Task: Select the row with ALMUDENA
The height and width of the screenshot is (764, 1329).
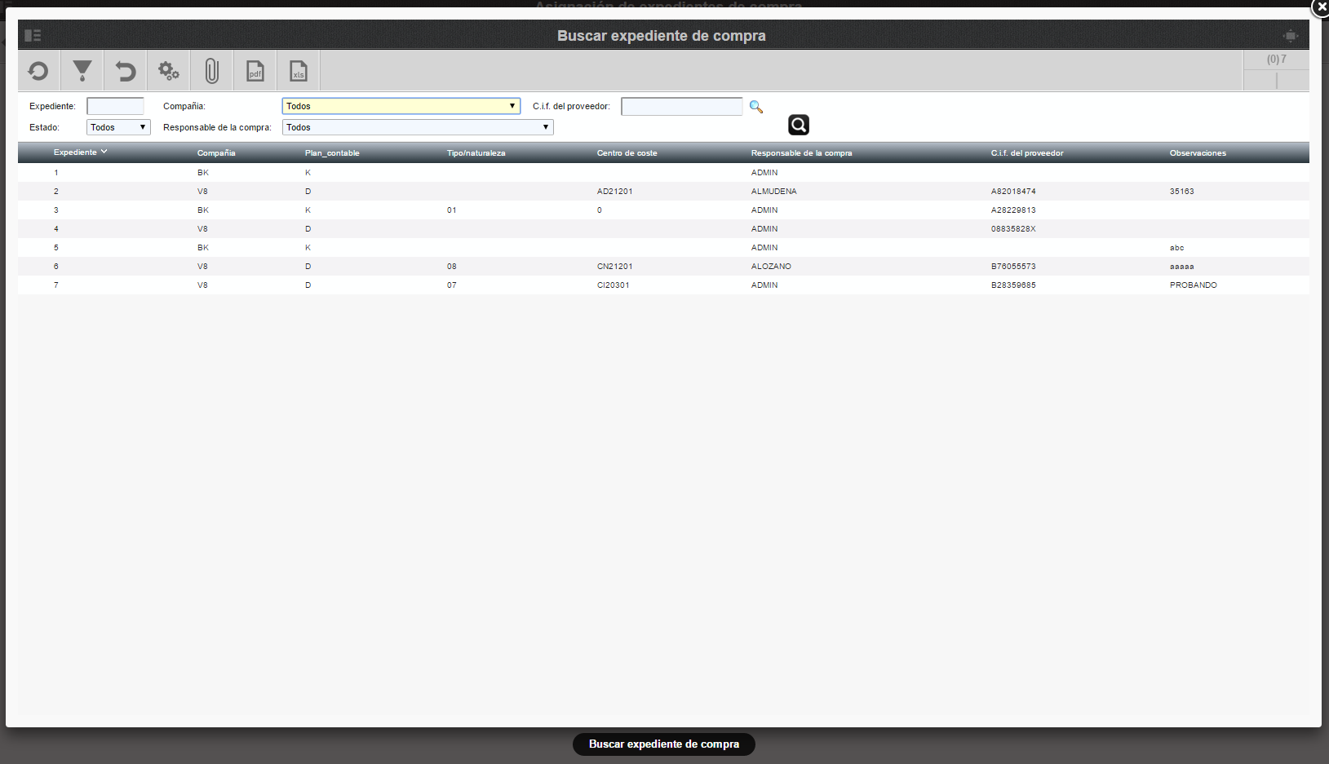Action: click(663, 192)
